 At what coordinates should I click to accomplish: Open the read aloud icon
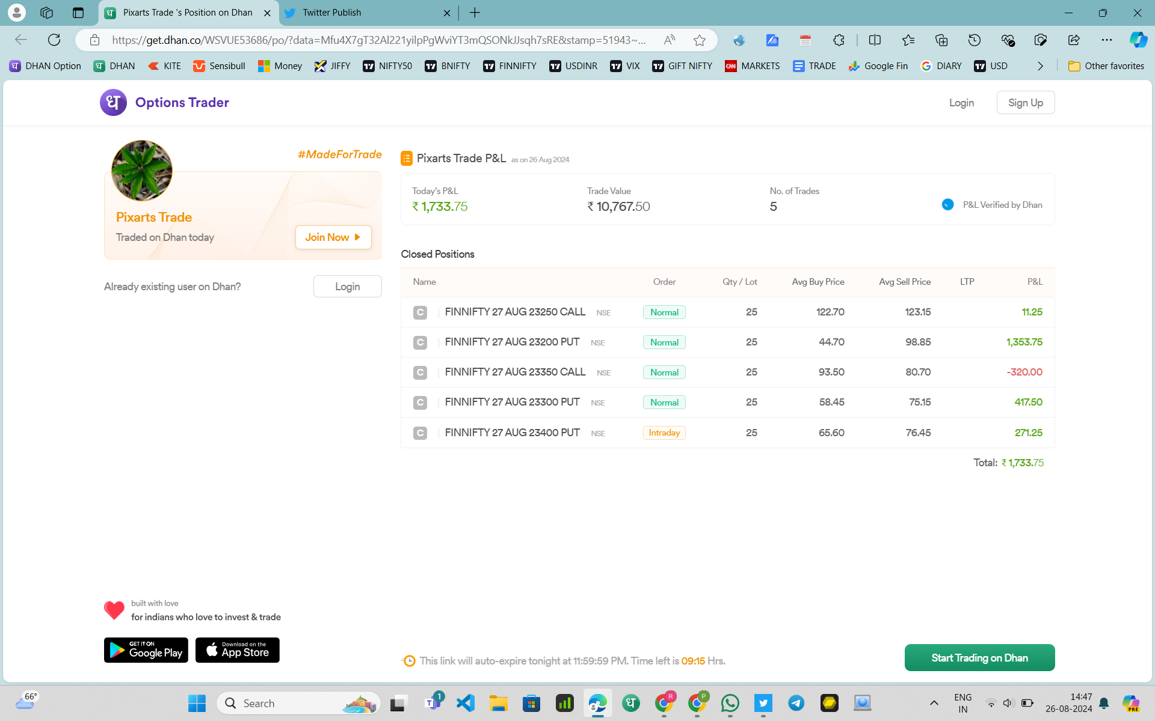point(669,40)
